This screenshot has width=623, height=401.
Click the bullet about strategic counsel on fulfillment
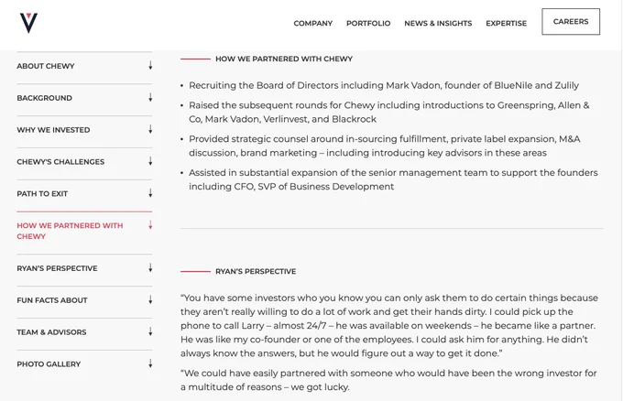point(384,146)
